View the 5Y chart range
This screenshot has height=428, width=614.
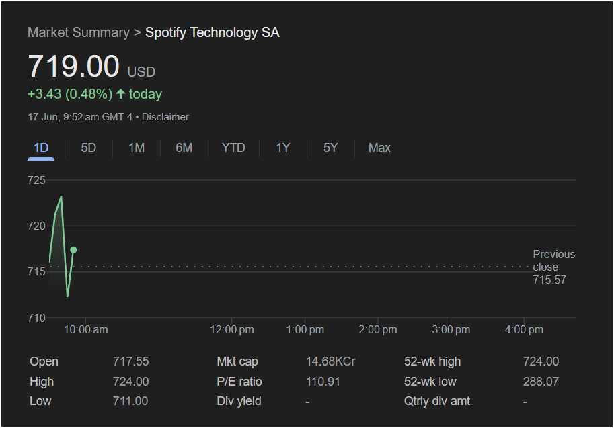click(330, 148)
